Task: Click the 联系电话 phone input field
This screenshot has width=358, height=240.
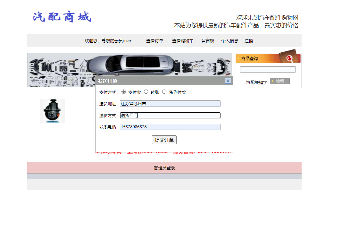Action: [x=170, y=127]
